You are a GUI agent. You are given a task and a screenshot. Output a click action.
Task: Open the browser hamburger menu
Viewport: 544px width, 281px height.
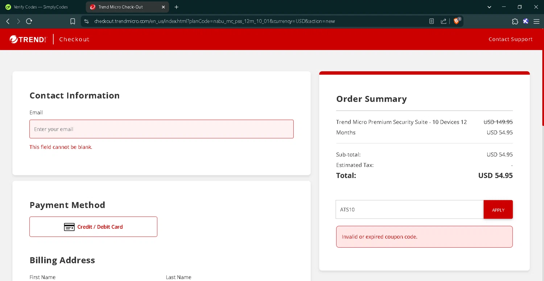[536, 21]
